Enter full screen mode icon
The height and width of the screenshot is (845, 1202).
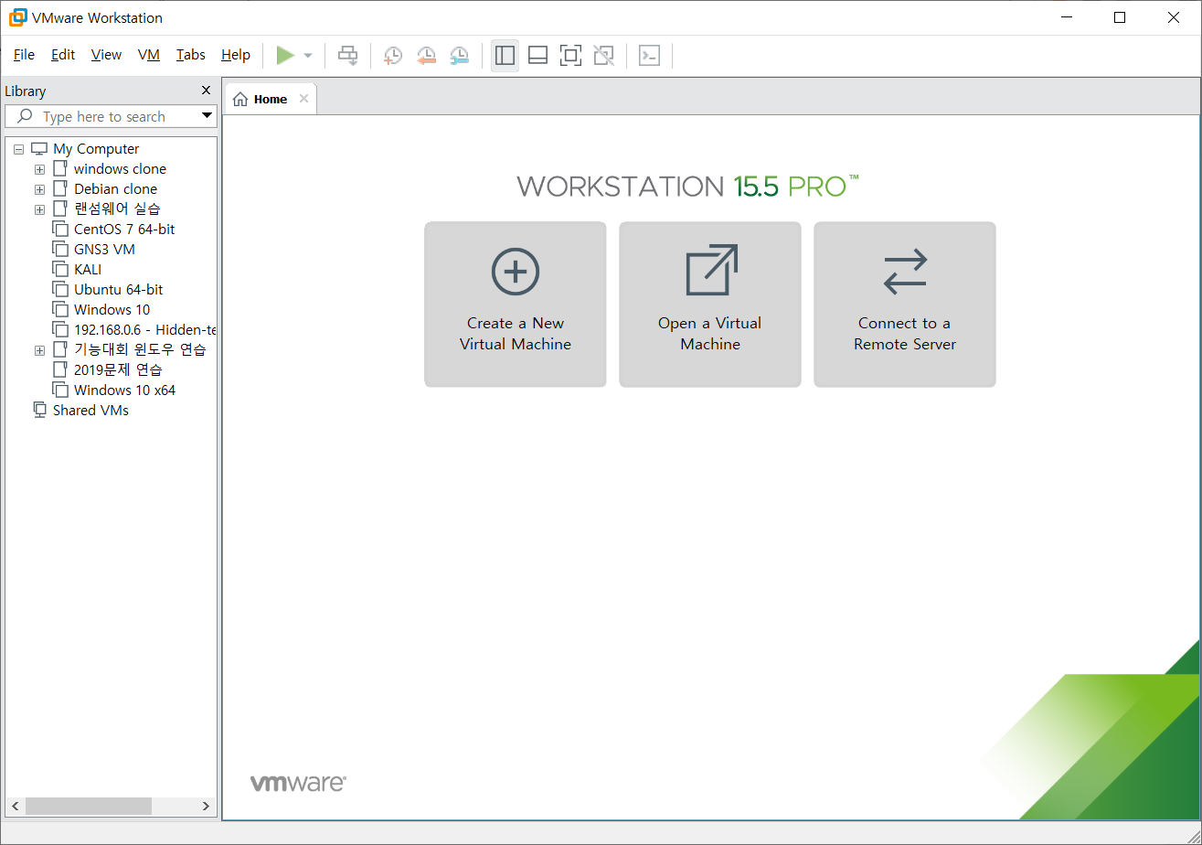[570, 56]
